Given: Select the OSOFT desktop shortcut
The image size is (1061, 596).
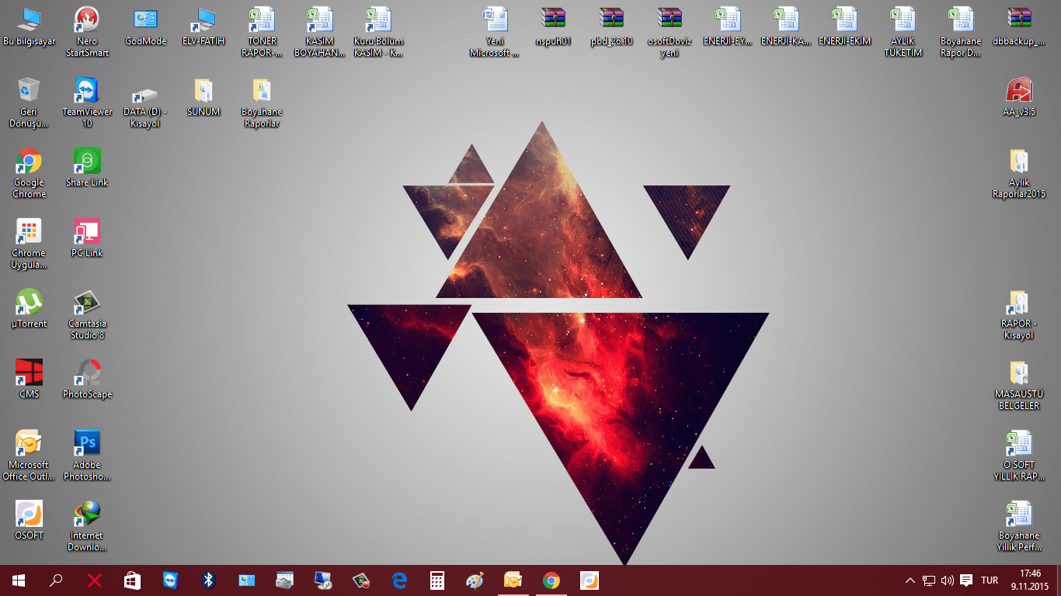Looking at the screenshot, I should point(29,522).
